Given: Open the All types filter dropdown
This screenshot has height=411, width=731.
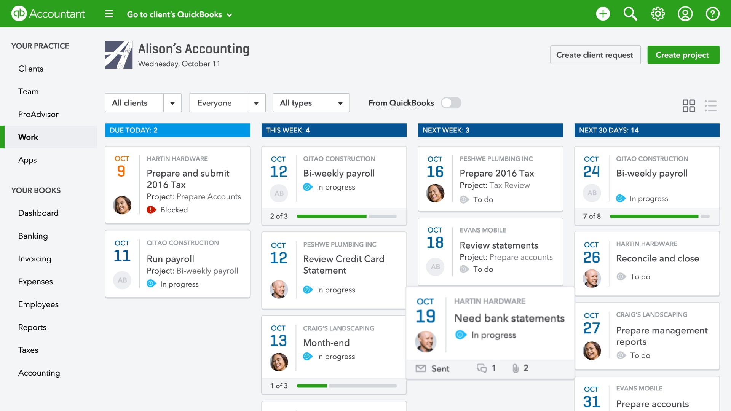Looking at the screenshot, I should pos(311,103).
